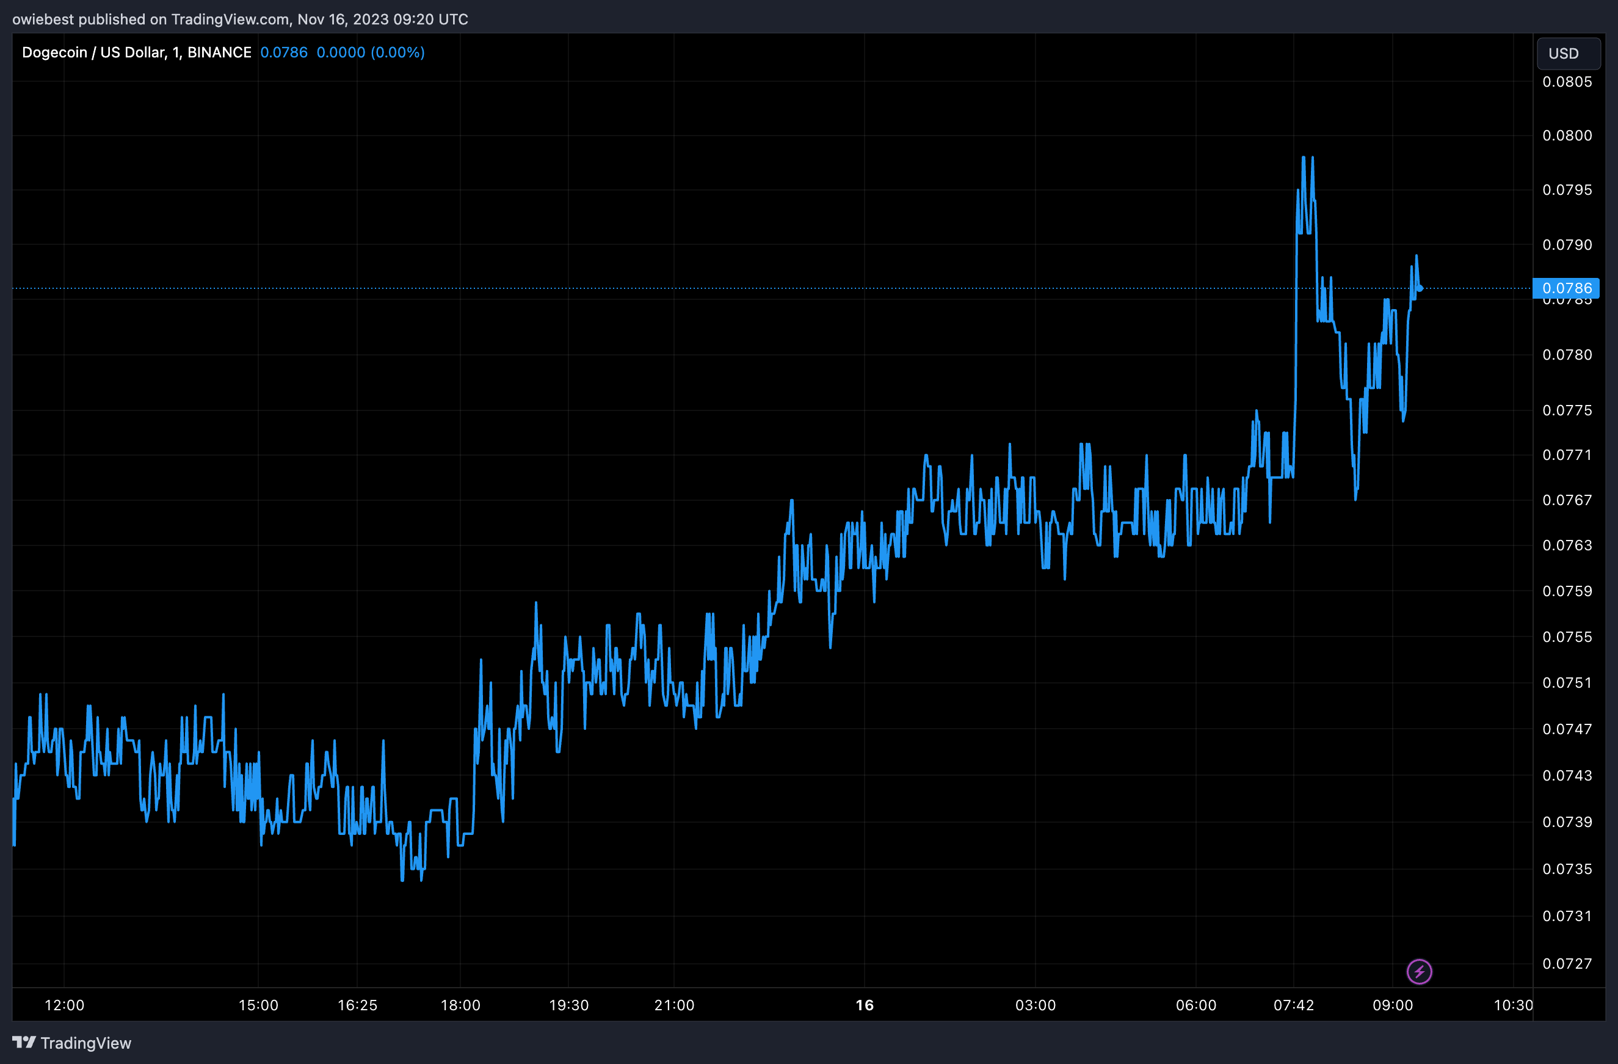Click the TradingView logo icon

[x=24, y=1042]
